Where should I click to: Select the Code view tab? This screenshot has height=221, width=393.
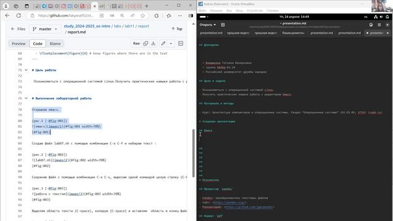click(x=37, y=44)
